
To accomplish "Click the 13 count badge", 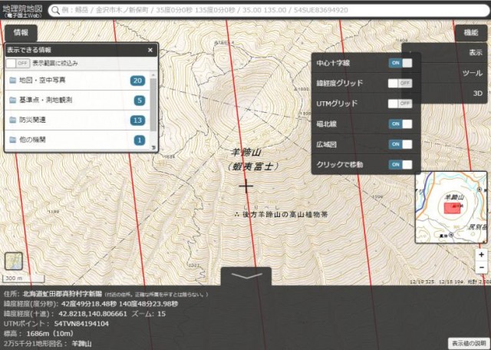I will (138, 121).
